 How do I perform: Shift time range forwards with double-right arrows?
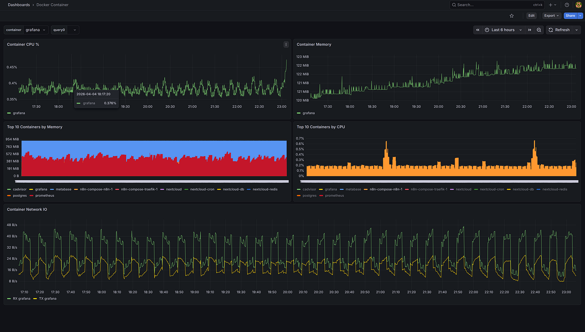click(530, 30)
